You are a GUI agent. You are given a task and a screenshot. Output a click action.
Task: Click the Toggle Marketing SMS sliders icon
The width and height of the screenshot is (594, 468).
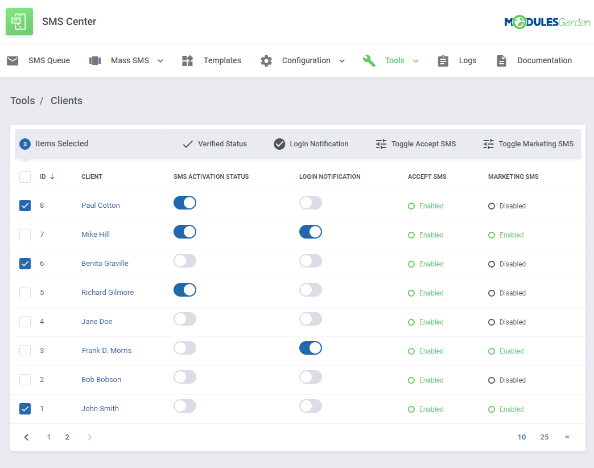pos(488,144)
